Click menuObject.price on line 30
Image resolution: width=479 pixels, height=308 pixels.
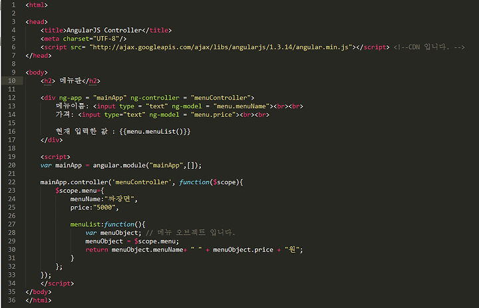[243, 249]
